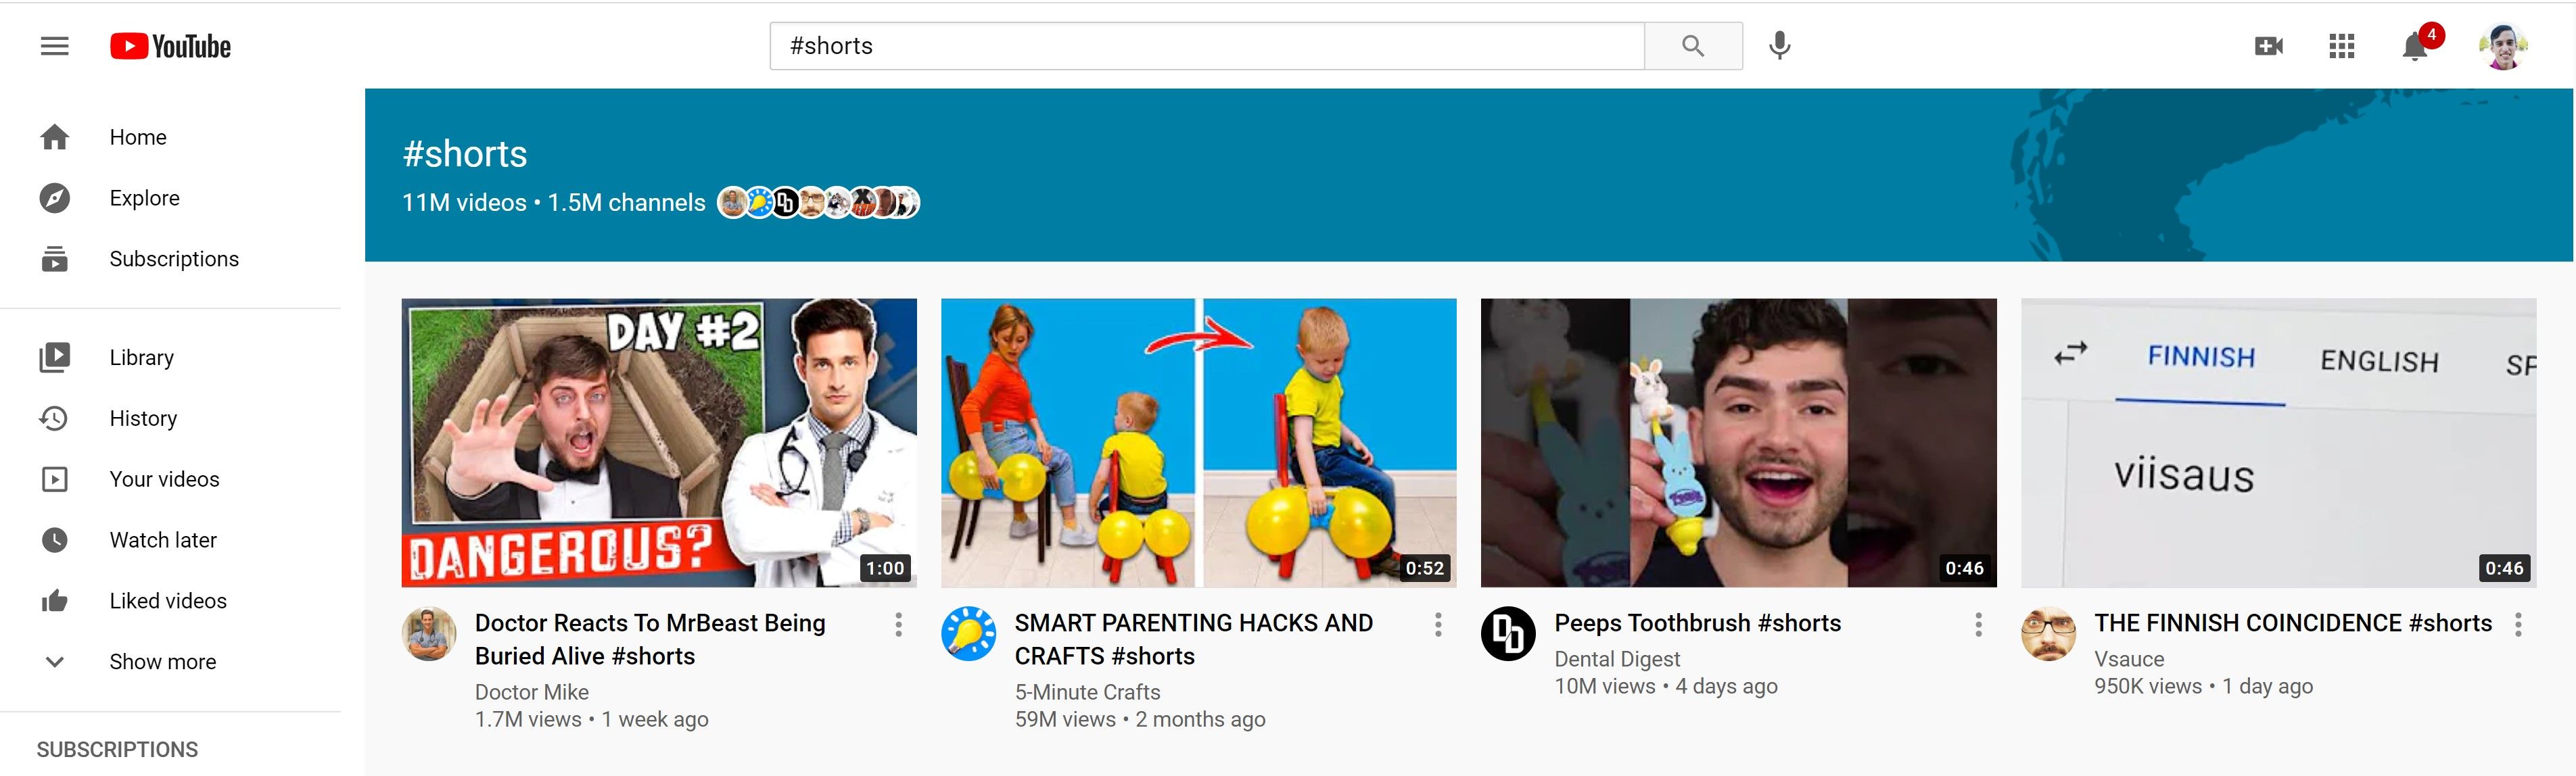Screen dimensions: 2576x776
Task: Open options menu for the Doctor Mike video
Action: tap(898, 624)
